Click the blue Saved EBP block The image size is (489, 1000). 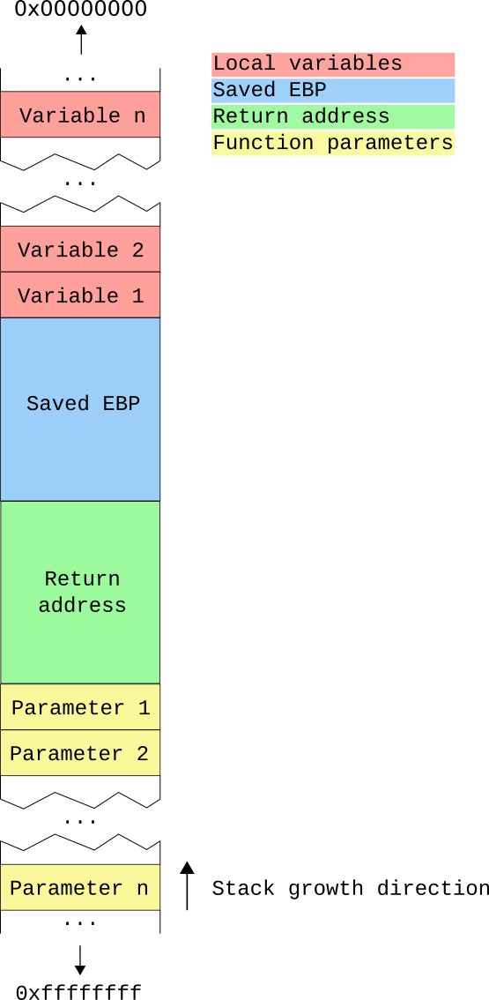[80, 409]
